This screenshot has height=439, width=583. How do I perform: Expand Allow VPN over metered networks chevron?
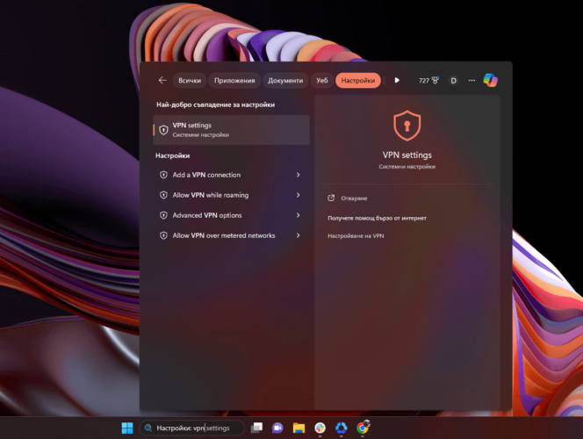299,235
